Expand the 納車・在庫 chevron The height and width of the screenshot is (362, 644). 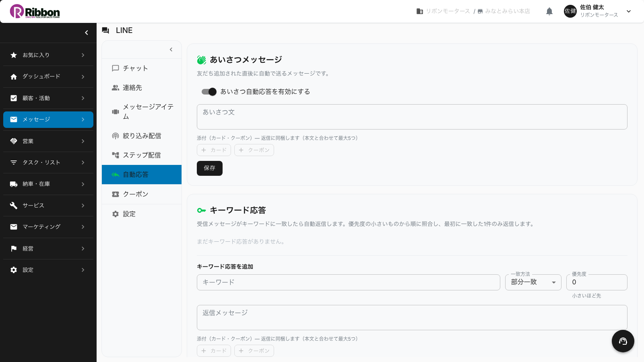83,184
